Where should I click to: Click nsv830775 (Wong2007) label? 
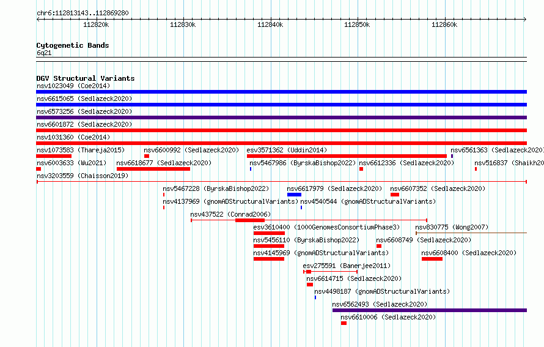coord(452,227)
